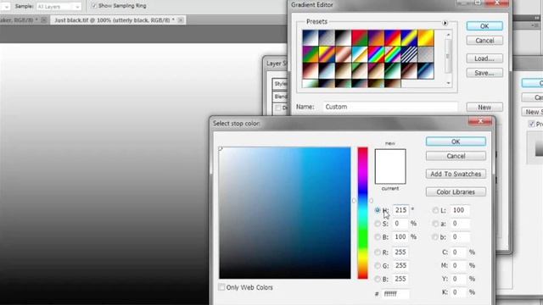
Task: Select the R (red) radio button
Action: 378,252
